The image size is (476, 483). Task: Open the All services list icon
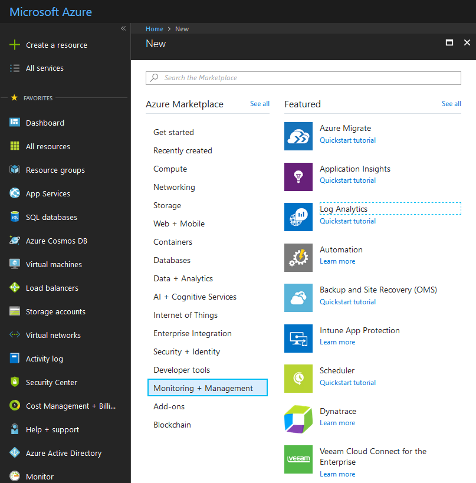point(15,68)
